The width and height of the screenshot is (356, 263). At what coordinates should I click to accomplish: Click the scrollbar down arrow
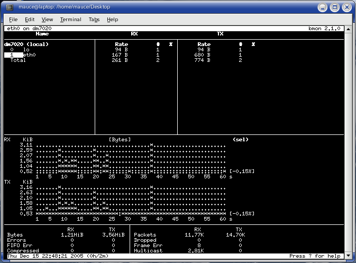(348, 256)
